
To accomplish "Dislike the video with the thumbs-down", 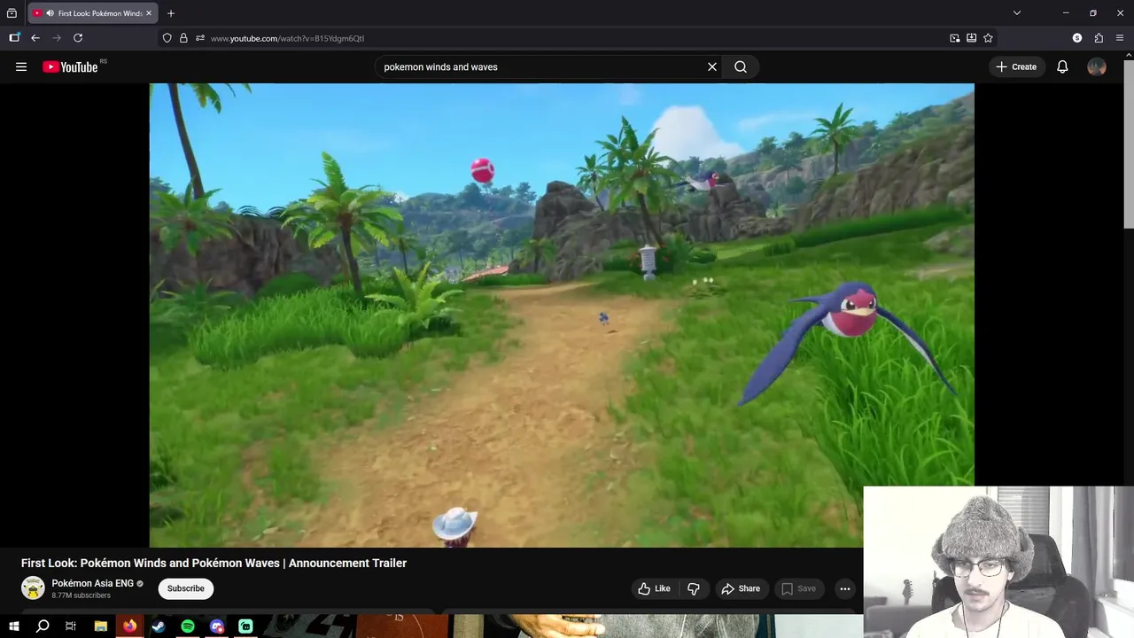I will pos(694,588).
